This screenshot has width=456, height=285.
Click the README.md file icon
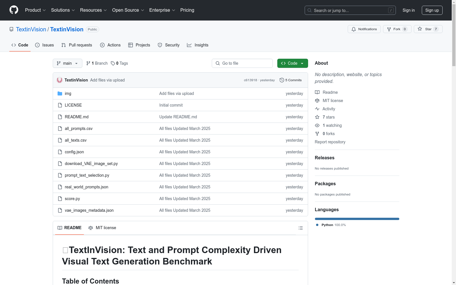(60, 117)
